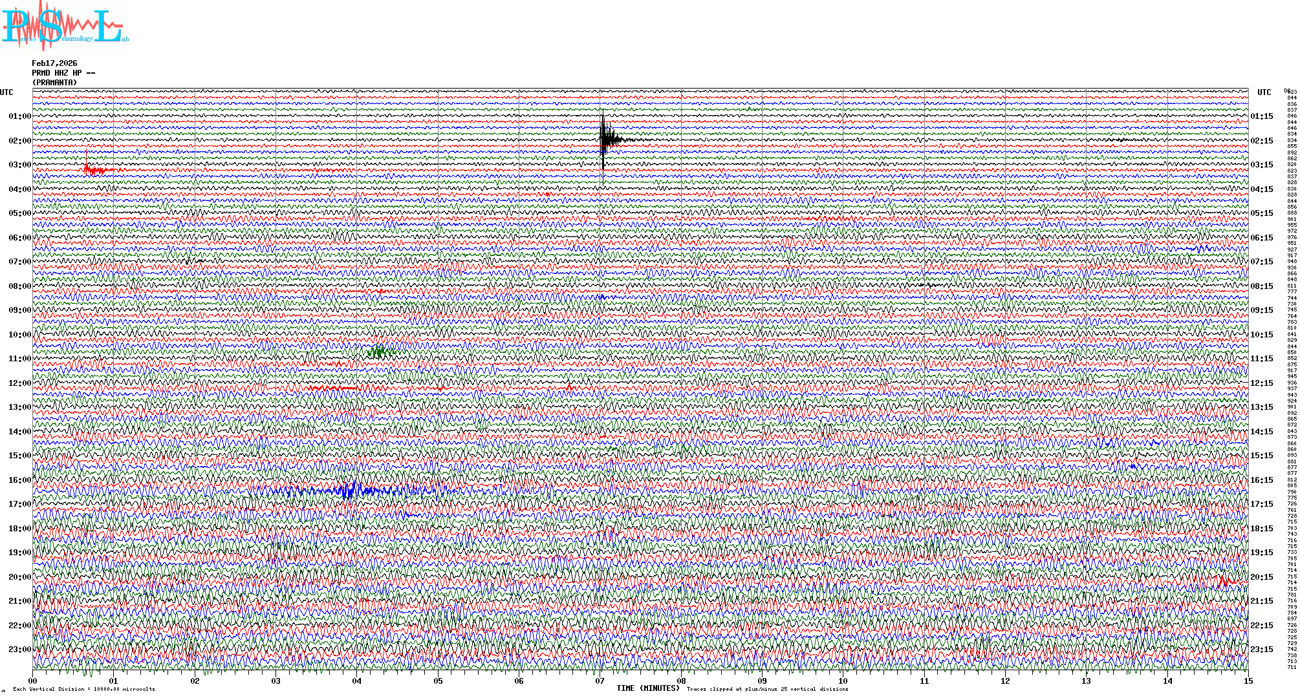Click the TIME (MINUTES) axis title
The width and height of the screenshot is (1300, 698).
click(648, 688)
